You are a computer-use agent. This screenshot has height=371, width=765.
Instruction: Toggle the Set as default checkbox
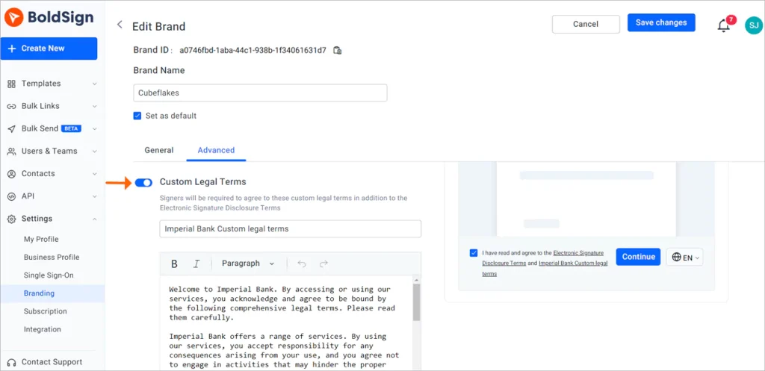point(137,116)
